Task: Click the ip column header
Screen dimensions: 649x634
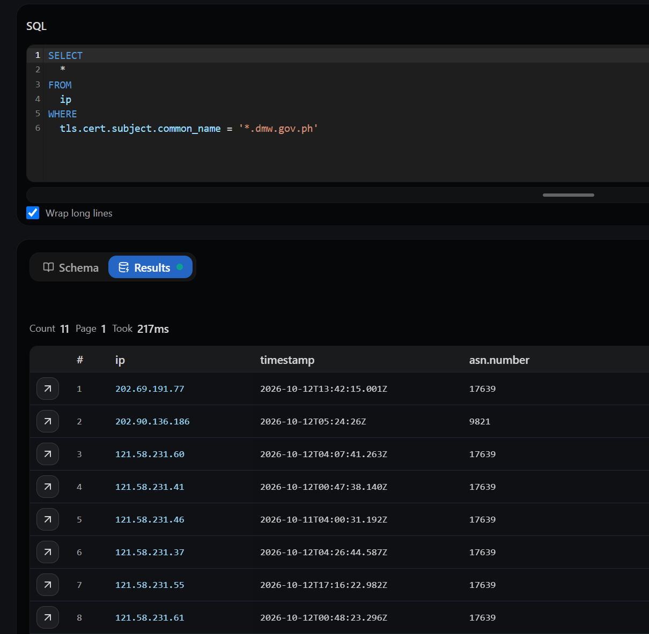Action: point(120,360)
